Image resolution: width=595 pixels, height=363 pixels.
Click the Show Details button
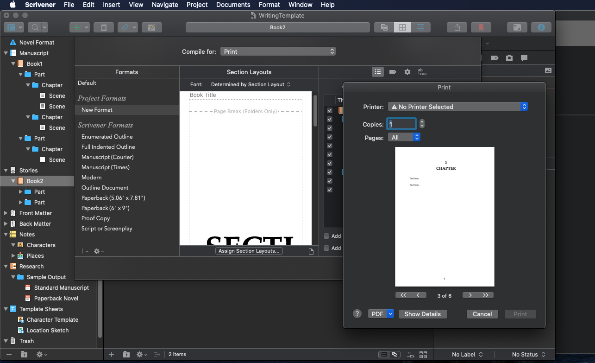(423, 314)
